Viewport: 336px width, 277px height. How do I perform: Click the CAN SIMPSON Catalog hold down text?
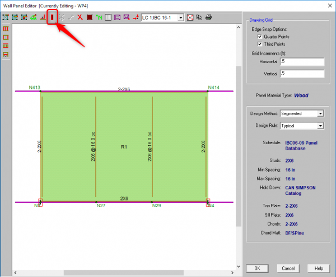300,190
